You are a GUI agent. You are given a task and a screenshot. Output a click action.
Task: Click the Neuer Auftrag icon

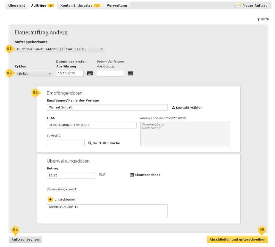point(237,6)
